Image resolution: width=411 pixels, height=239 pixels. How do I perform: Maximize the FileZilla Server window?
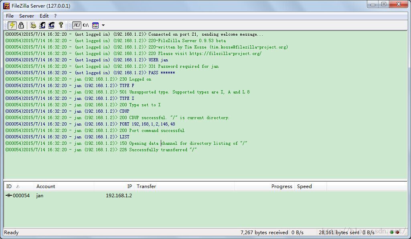(384, 4)
